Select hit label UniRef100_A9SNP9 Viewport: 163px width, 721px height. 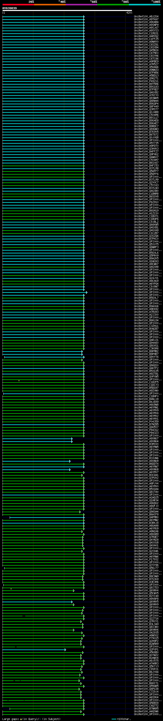pyautogui.click(x=146, y=25)
